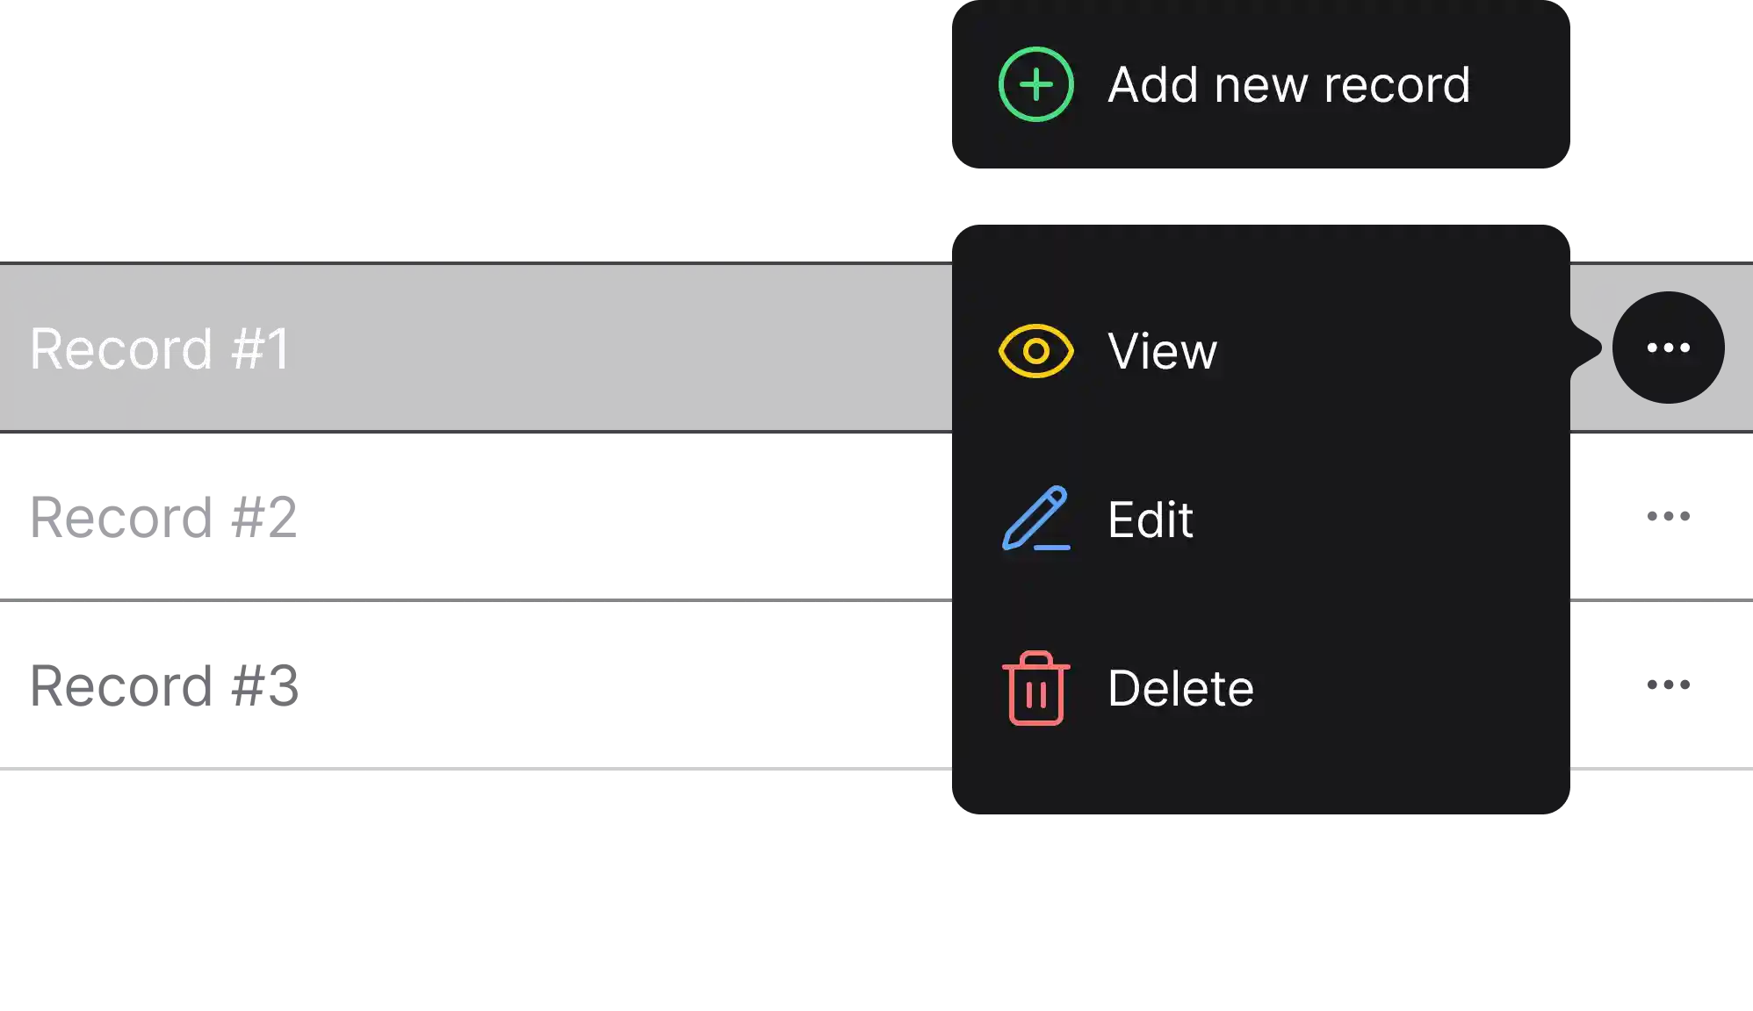Click the empty middle of Record #3 row
The height and width of the screenshot is (1011, 1753).
615,685
